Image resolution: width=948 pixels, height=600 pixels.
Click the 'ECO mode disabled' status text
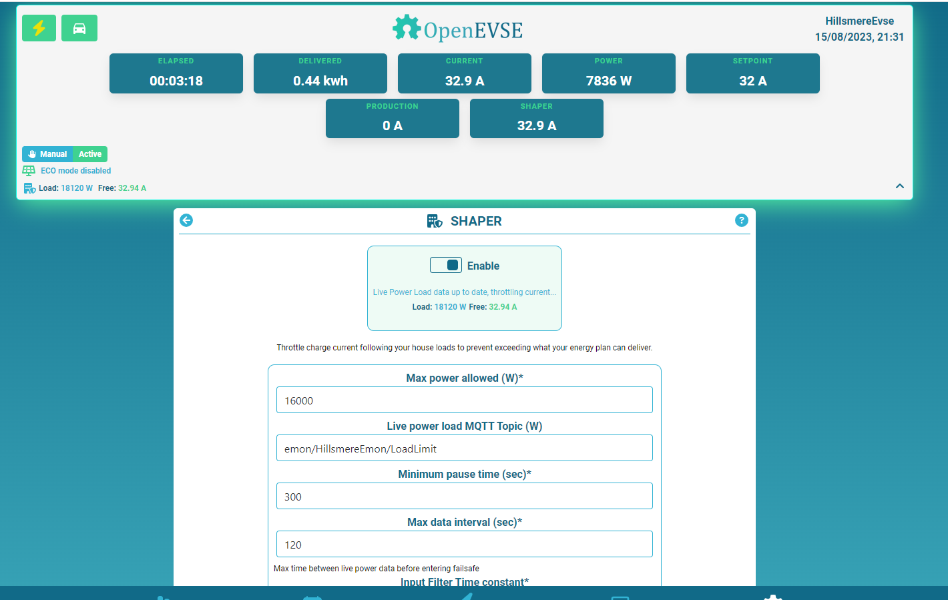[x=76, y=171]
